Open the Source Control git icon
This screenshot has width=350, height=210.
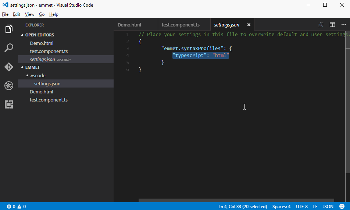[9, 67]
